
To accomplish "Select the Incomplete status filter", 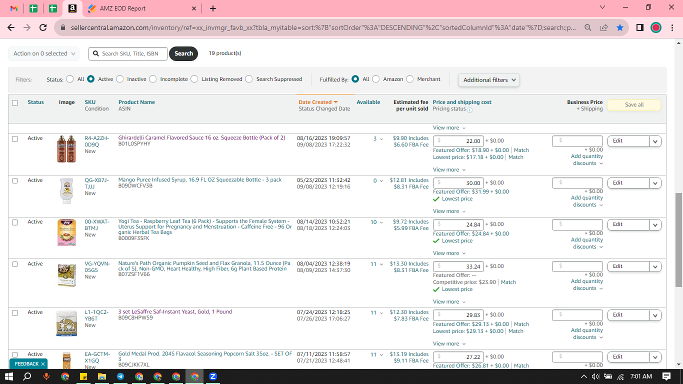I will [x=152, y=79].
